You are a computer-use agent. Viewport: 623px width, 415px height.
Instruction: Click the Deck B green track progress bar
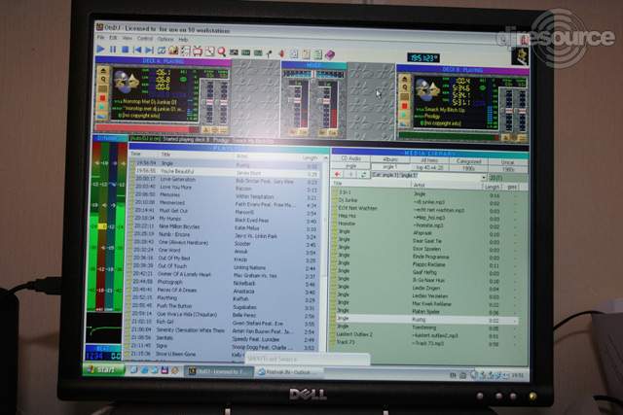[449, 136]
